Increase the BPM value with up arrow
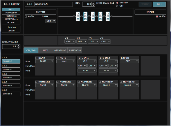Screen dimensions: 171x126 tap(94, 3)
